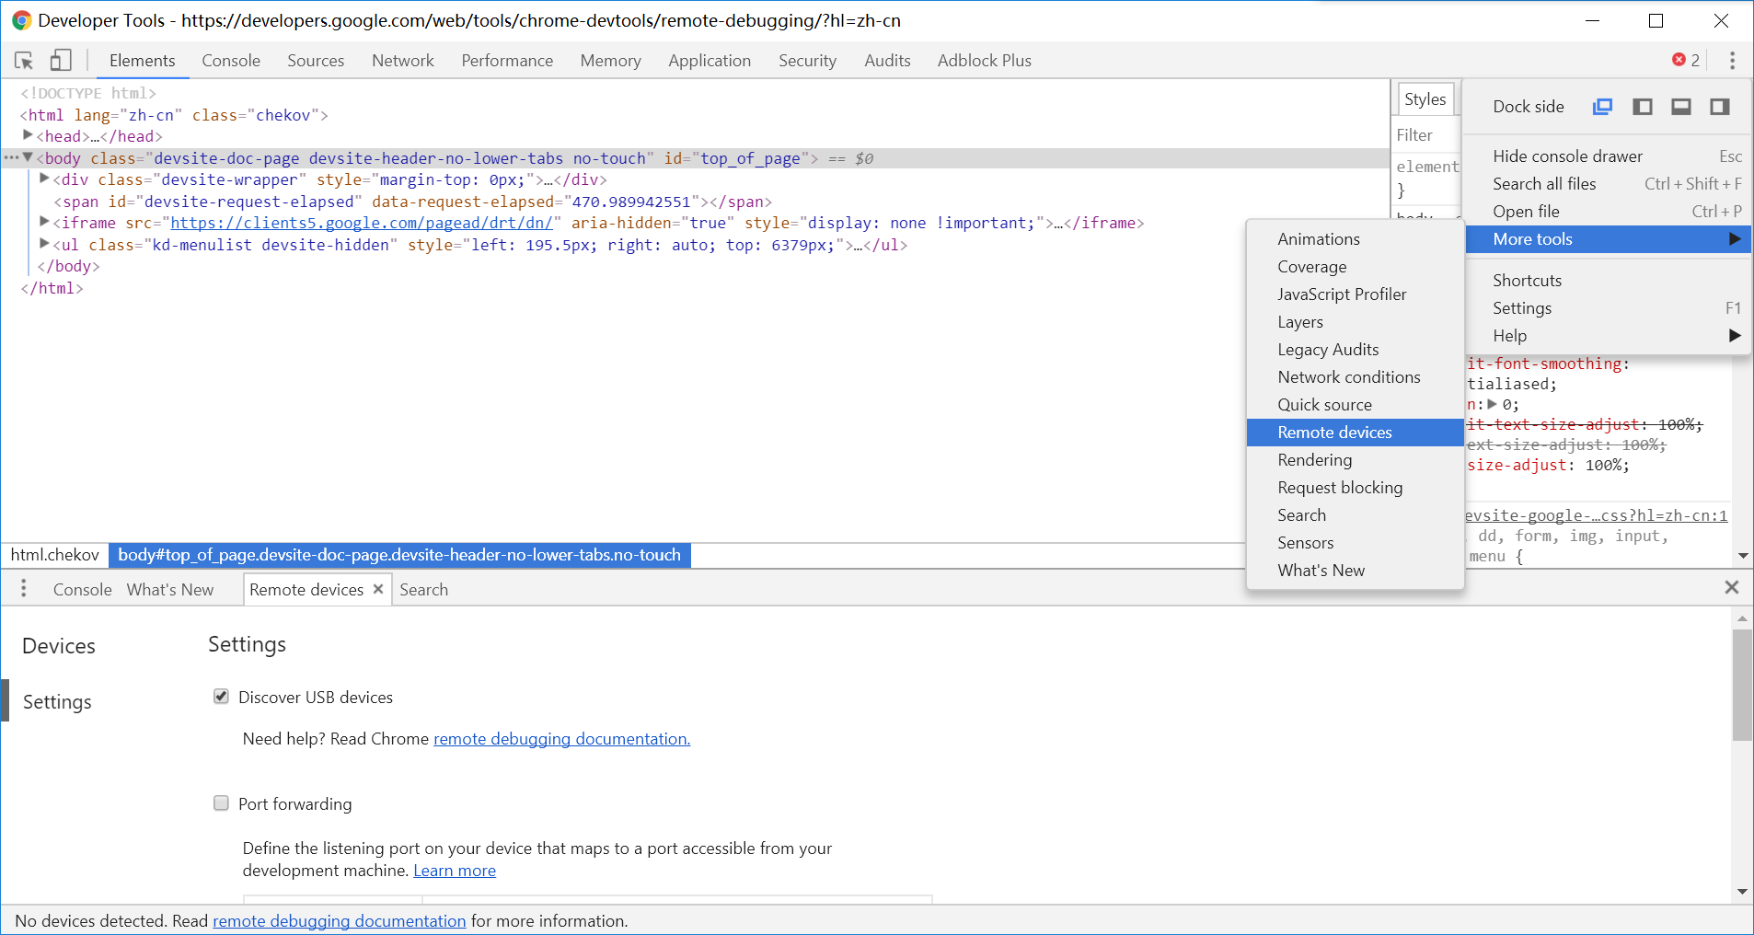
Task: Dock DevTools to the right side
Action: tap(1719, 107)
